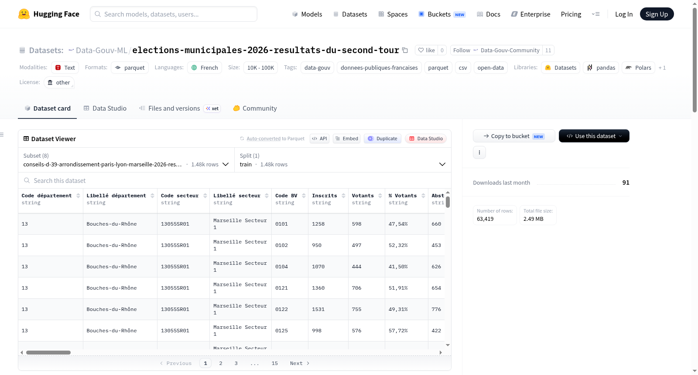The width and height of the screenshot is (698, 375).
Task: Toggle the left sidebar outline icon
Action: [x=2, y=135]
